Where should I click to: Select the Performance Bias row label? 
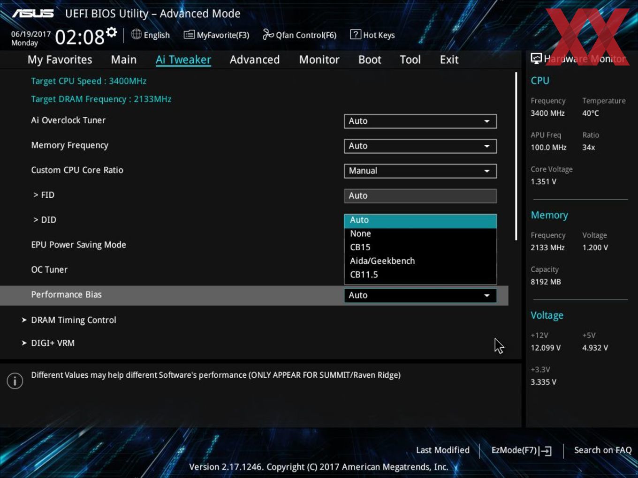[x=66, y=294]
